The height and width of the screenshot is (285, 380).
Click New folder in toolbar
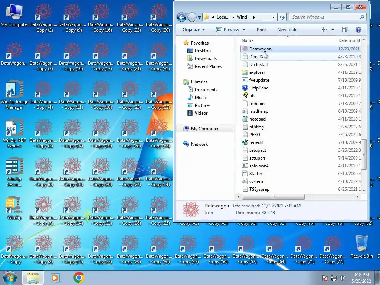(288, 30)
